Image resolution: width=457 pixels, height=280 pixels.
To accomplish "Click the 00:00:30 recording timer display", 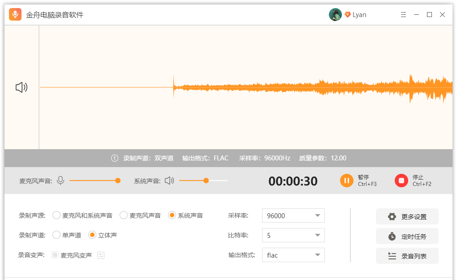I will 293,181.
